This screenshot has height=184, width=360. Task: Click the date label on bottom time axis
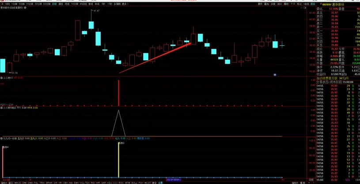(x=174, y=180)
